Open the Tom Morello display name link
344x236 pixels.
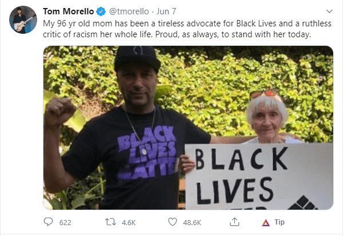[x=69, y=11]
